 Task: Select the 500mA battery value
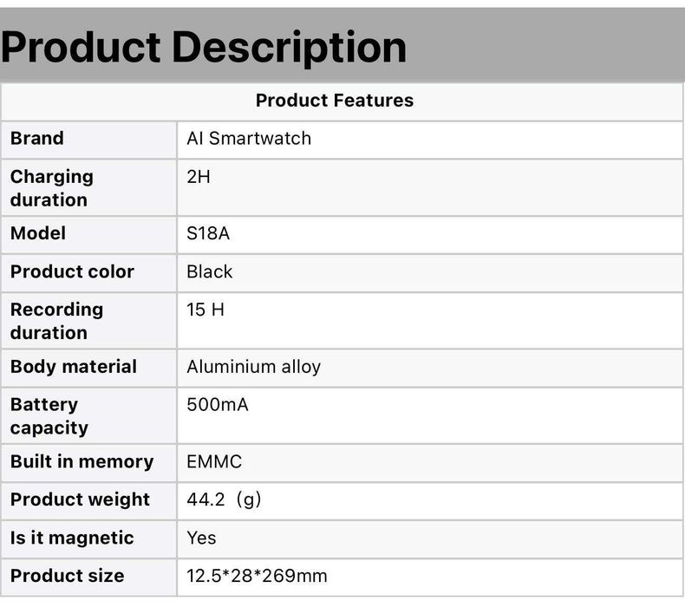(218, 405)
